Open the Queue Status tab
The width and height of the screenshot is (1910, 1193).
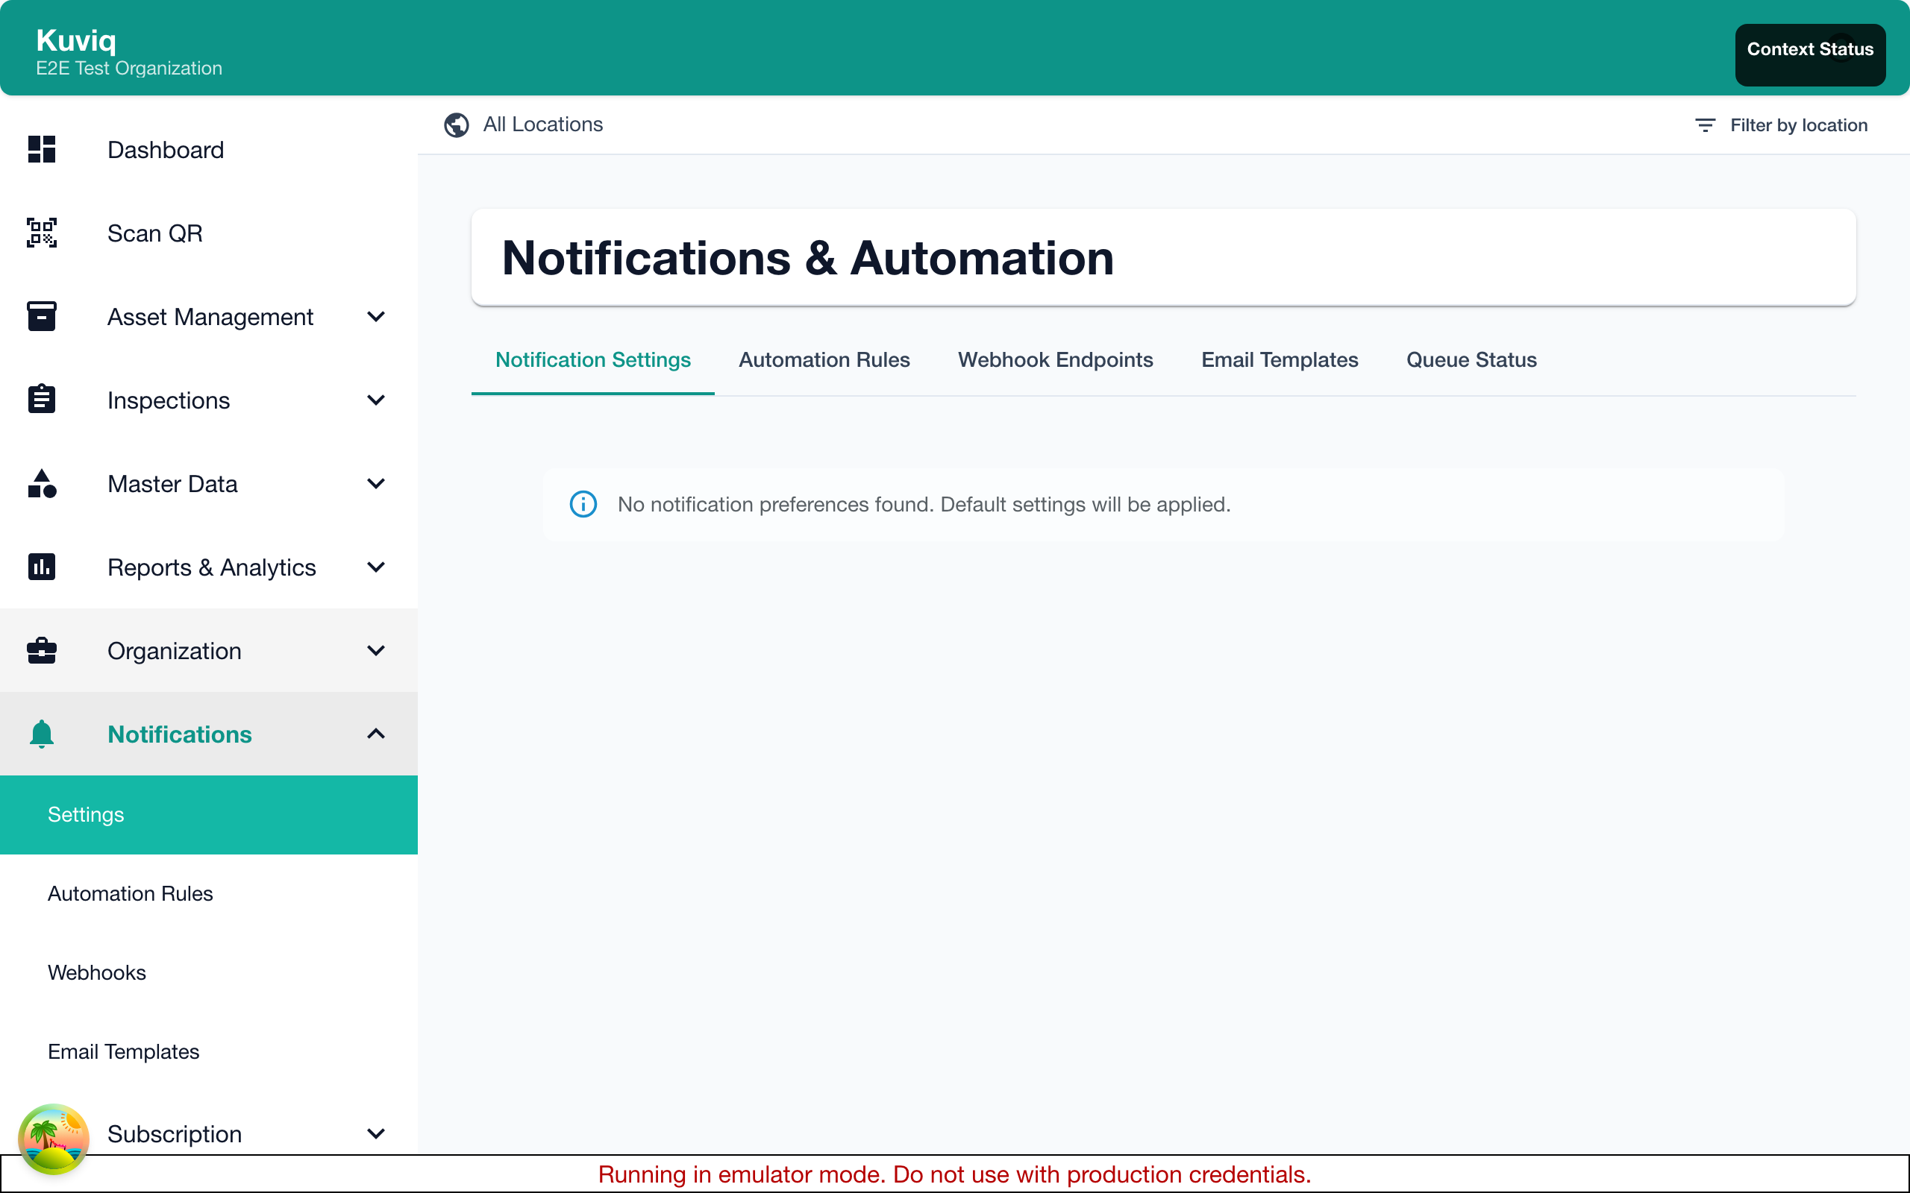point(1471,360)
